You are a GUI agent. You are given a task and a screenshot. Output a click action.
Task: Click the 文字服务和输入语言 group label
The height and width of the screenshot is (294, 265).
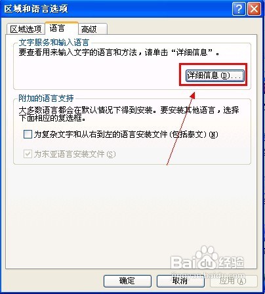(54, 42)
